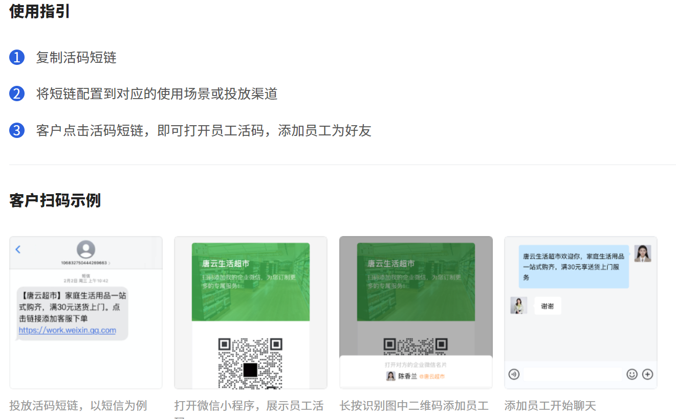
Task: Click the back arrow in SMS example
Action: [x=18, y=249]
